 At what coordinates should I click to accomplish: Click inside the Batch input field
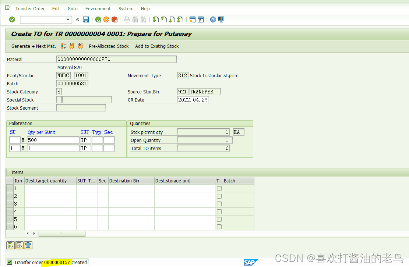pyautogui.click(x=72, y=83)
